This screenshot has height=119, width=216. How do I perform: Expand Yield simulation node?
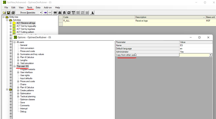pos(18,64)
